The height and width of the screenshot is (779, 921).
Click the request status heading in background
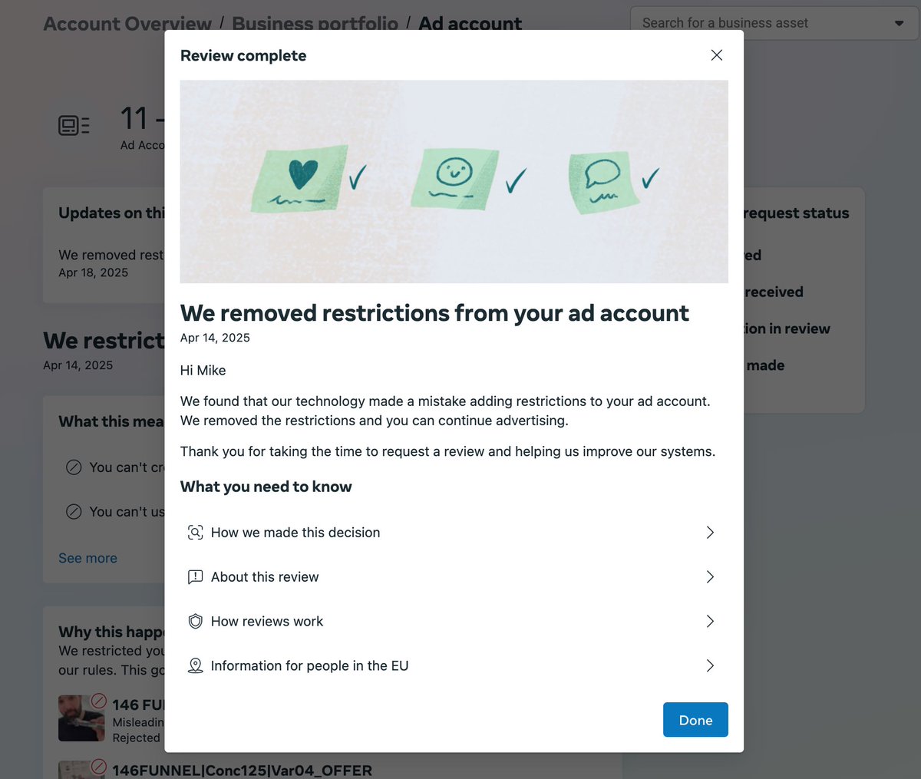click(796, 213)
